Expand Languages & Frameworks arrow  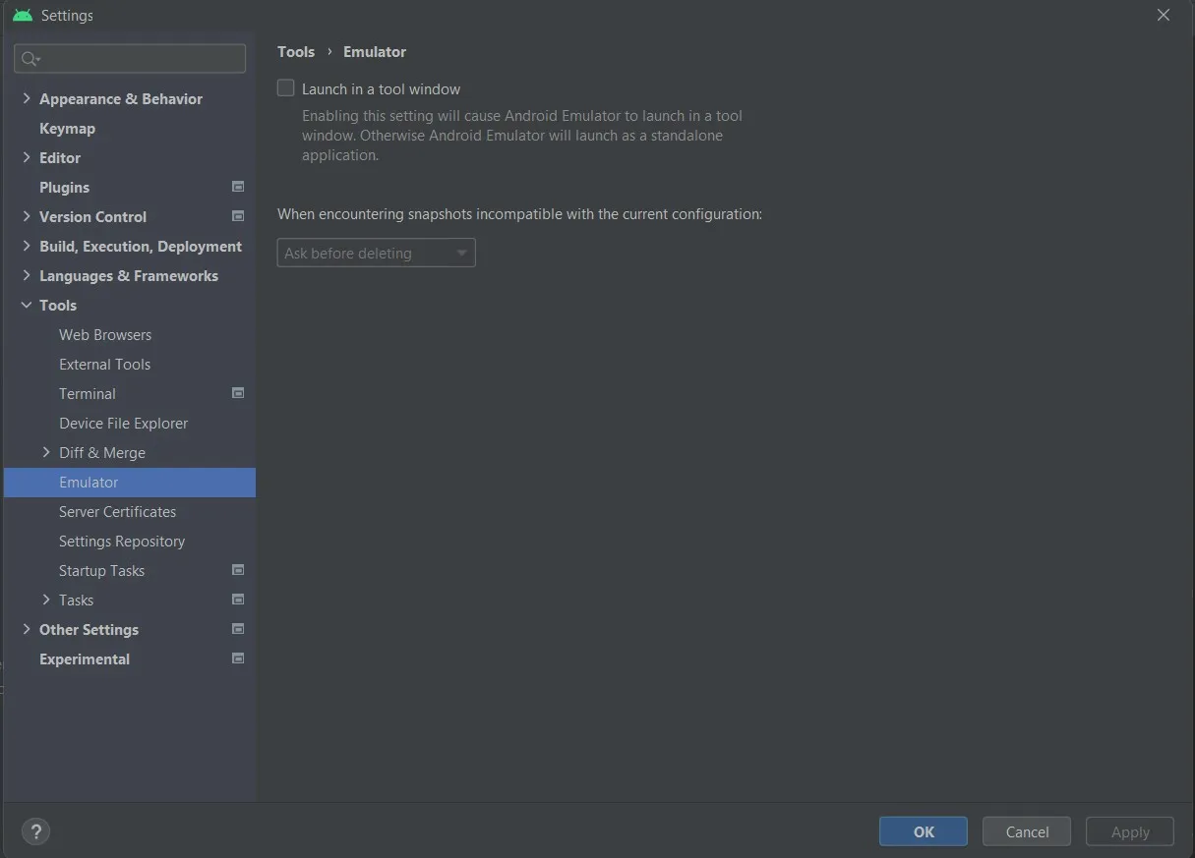[27, 275]
